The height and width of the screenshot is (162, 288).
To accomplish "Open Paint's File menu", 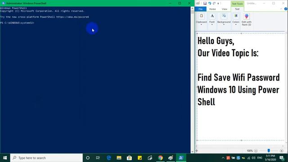I will point(200,9).
